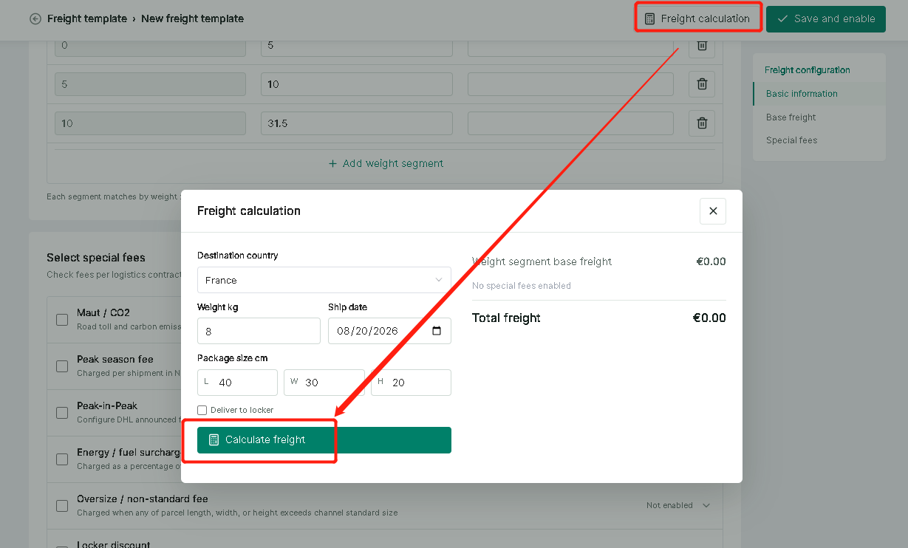Click the Calculate freight button

point(324,440)
